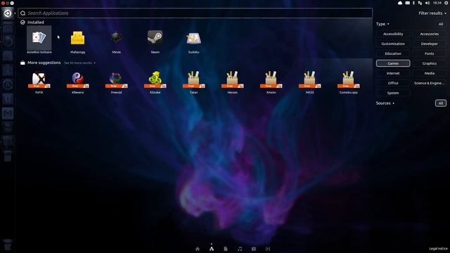Focus the Search Applications field

tap(195, 13)
